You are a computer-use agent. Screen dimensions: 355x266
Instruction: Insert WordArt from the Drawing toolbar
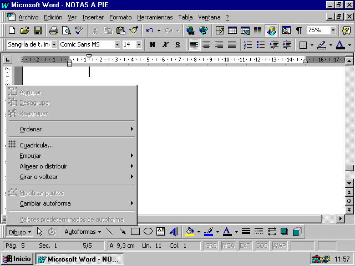[x=174, y=232]
